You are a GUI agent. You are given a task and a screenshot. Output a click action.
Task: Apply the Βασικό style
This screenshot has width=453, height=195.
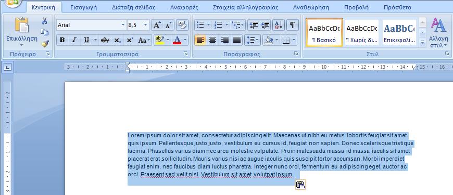tap(324, 32)
